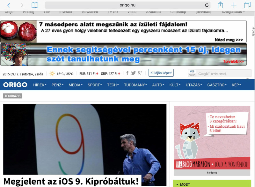Expand the HÍREK menu
Viewport: 255px width, 187px height.
click(40, 85)
